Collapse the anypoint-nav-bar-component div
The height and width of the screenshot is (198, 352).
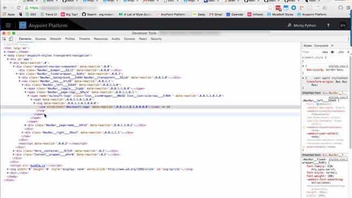pyautogui.click(x=14, y=67)
